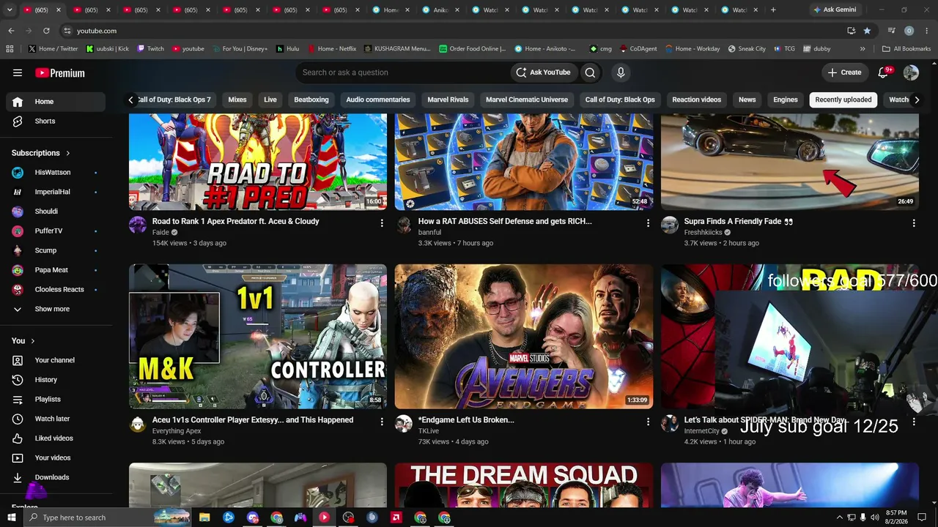
Task: Open the Everything Apex channel avatar
Action: [x=138, y=424]
